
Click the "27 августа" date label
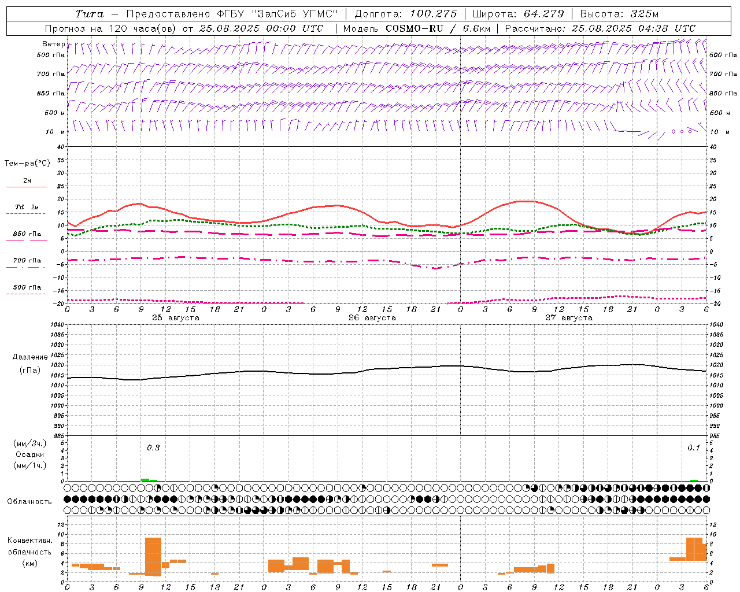[x=569, y=318]
